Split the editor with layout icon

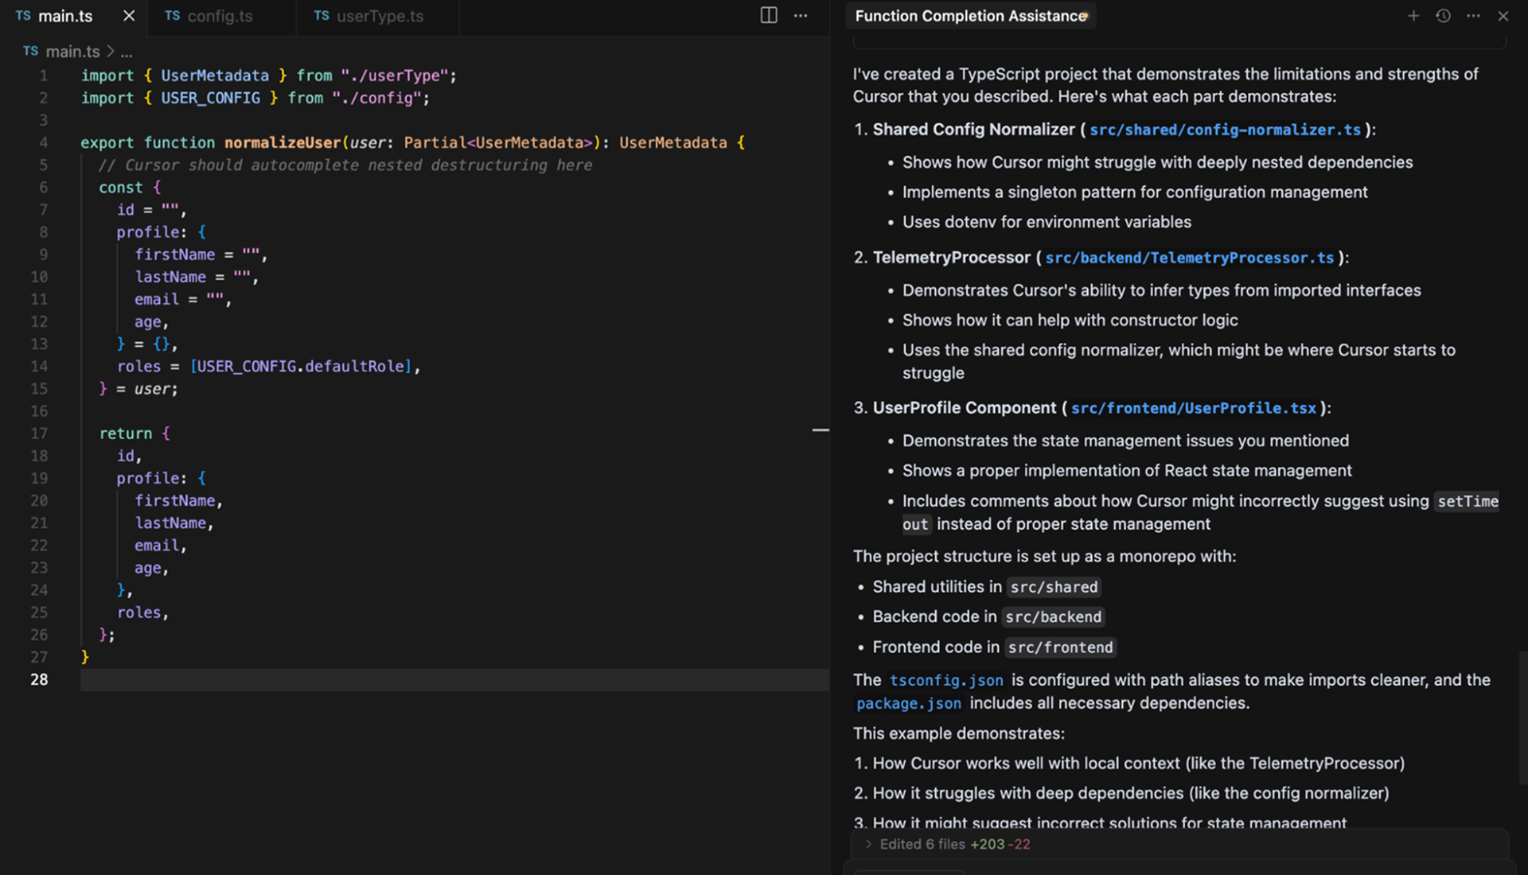tap(769, 16)
